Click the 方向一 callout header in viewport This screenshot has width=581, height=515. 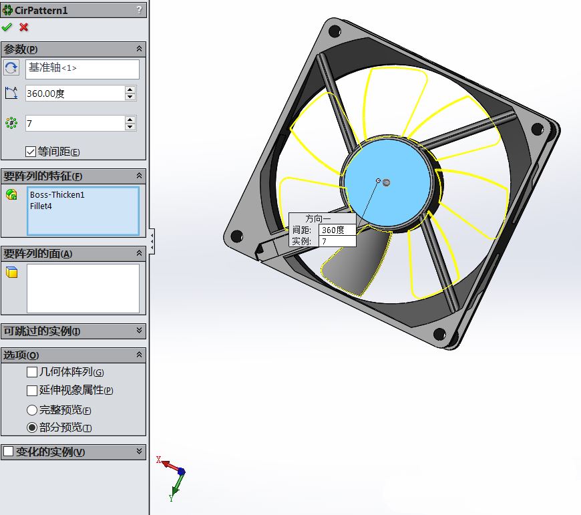(318, 218)
